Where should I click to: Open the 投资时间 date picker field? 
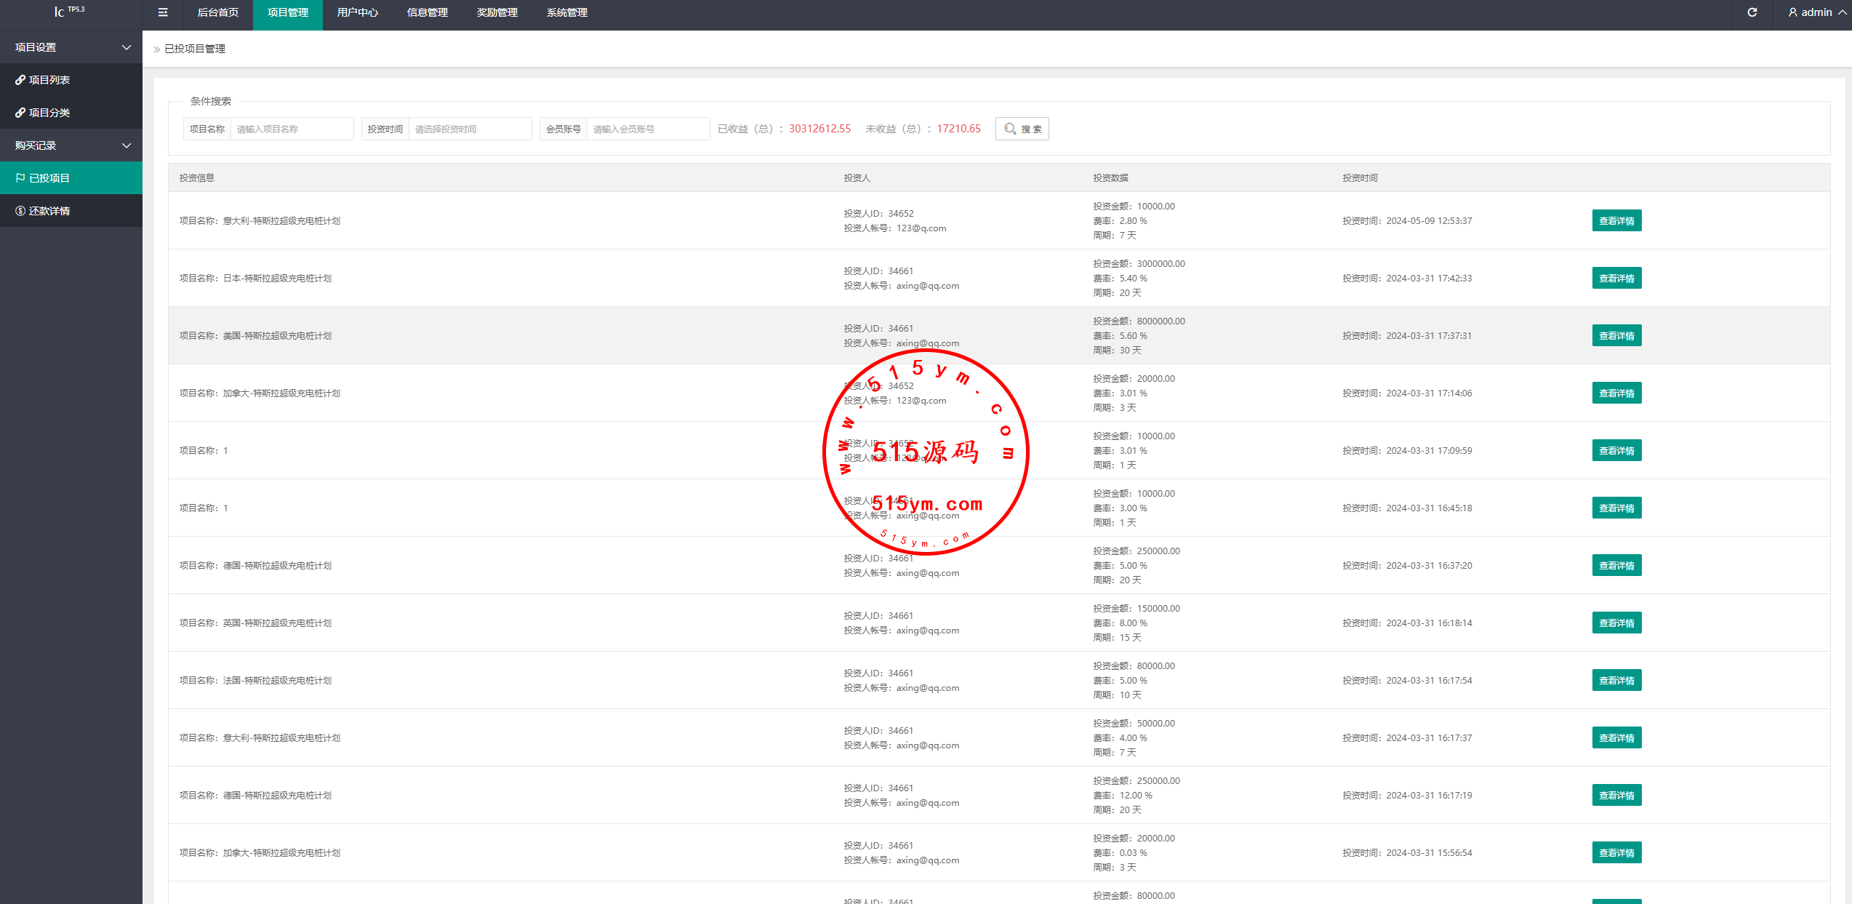pyautogui.click(x=470, y=129)
